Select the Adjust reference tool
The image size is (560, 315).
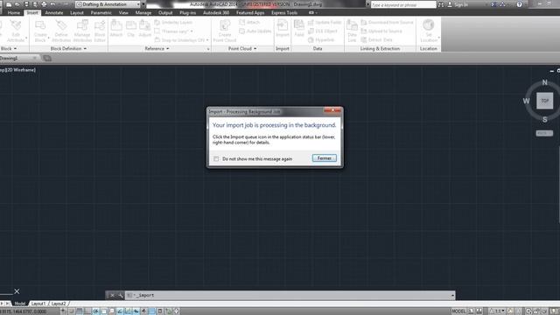145,29
